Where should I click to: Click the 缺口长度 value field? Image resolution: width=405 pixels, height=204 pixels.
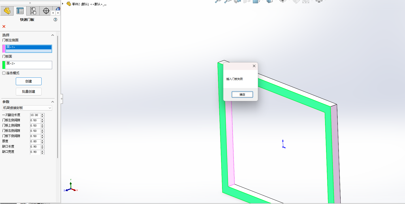click(x=35, y=147)
